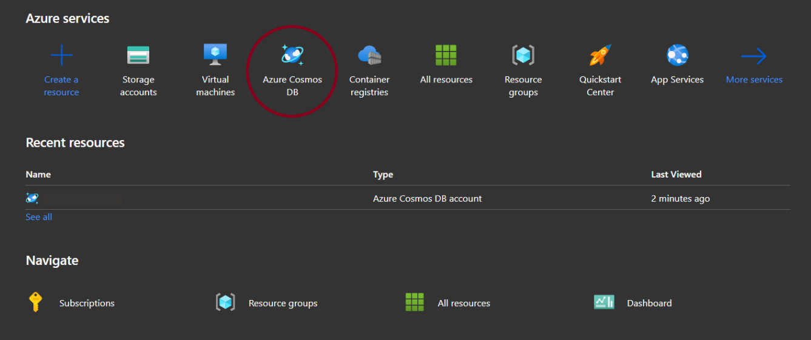The image size is (811, 340).
Task: Click the More services arrow
Action: tap(754, 57)
